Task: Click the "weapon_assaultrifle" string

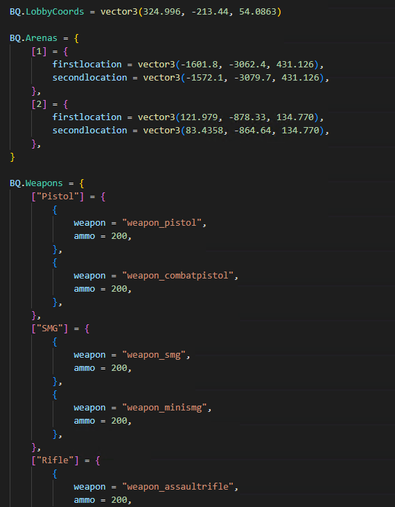Action: [177, 487]
